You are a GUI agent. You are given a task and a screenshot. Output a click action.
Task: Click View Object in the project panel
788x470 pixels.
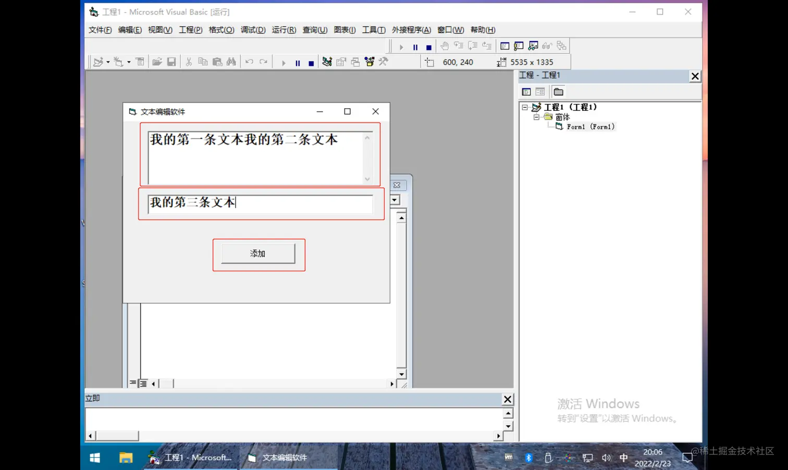tap(540, 92)
